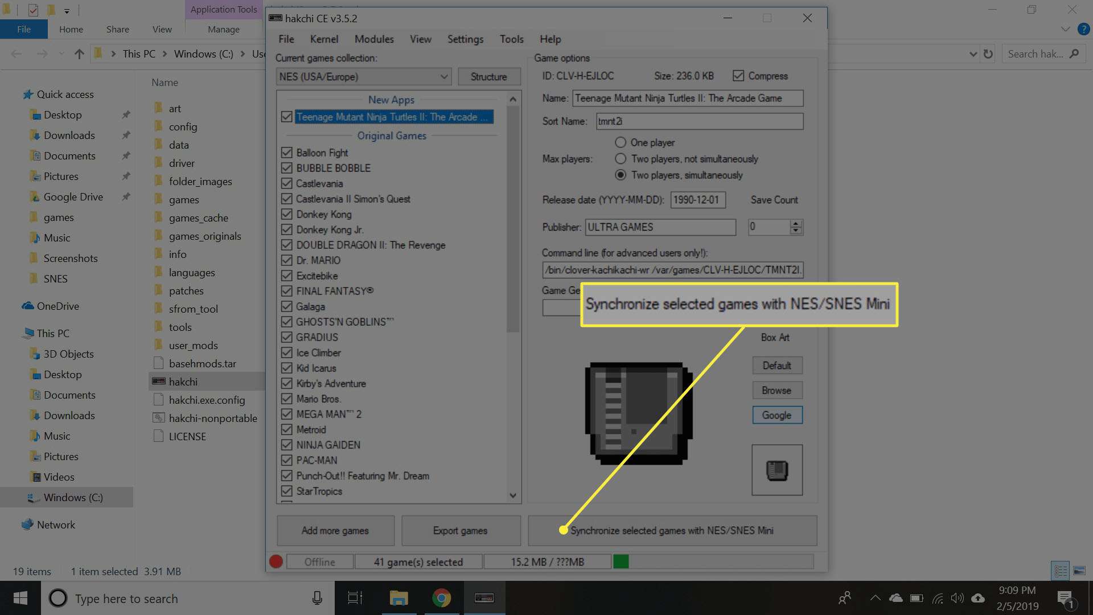
Task: Open the recent locations dropdown in Explorer
Action: point(61,54)
